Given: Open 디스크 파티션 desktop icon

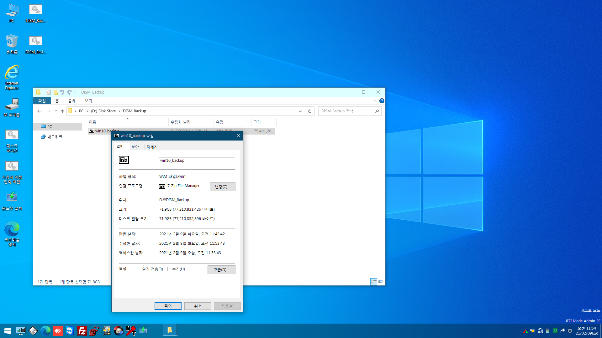Looking at the screenshot, I should 12,141.
